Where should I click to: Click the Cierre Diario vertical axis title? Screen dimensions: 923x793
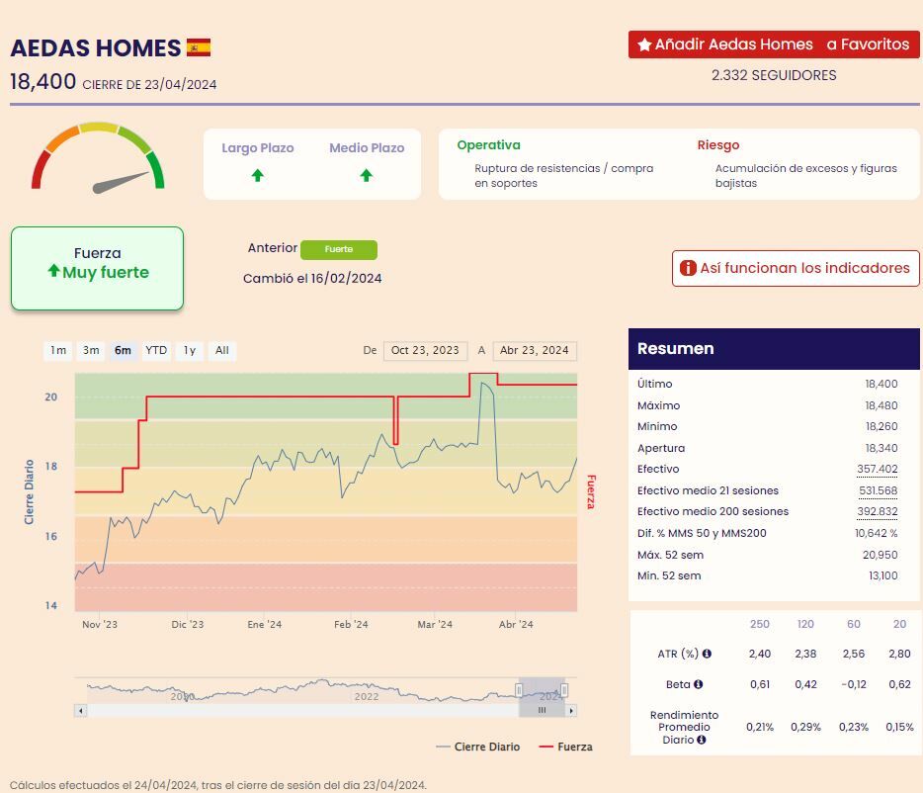coord(29,492)
